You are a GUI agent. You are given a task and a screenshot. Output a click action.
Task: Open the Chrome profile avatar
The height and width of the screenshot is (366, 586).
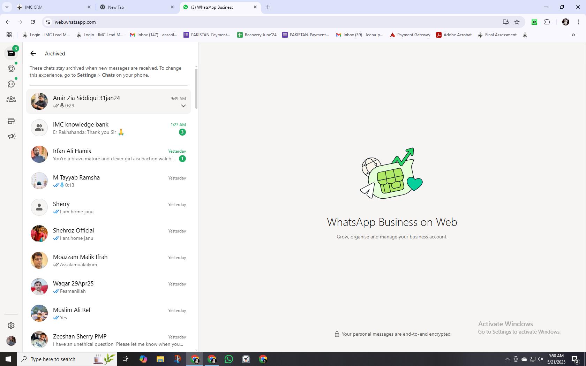click(x=566, y=22)
